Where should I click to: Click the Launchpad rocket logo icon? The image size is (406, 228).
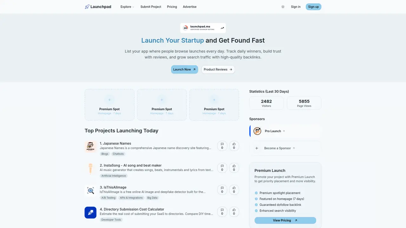[87, 7]
